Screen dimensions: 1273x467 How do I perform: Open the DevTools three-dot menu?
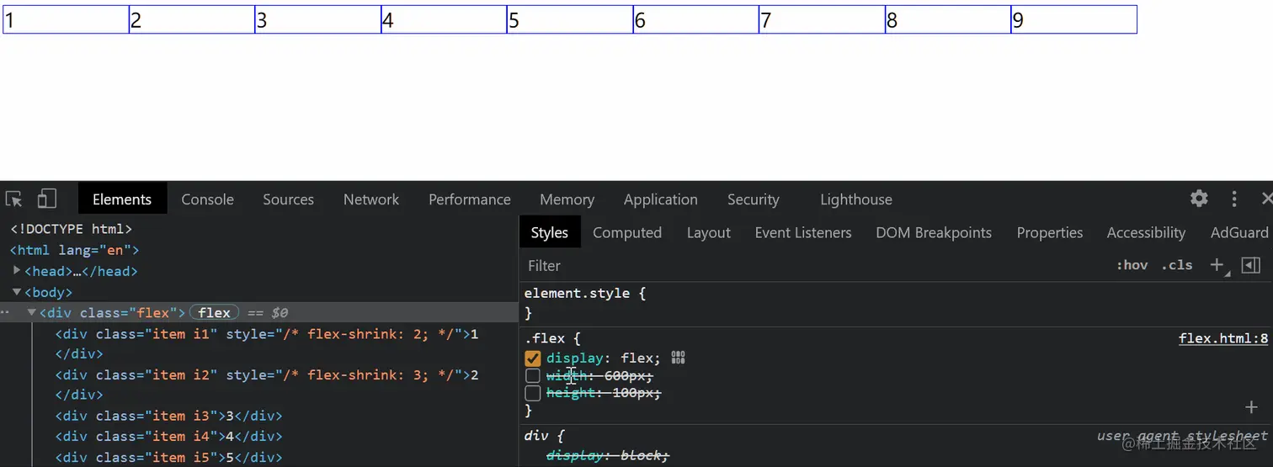click(x=1234, y=199)
